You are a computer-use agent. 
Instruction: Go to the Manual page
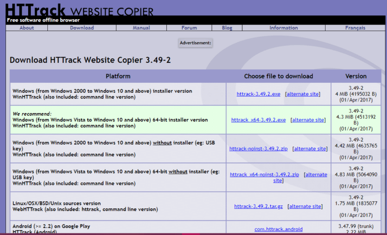(141, 28)
